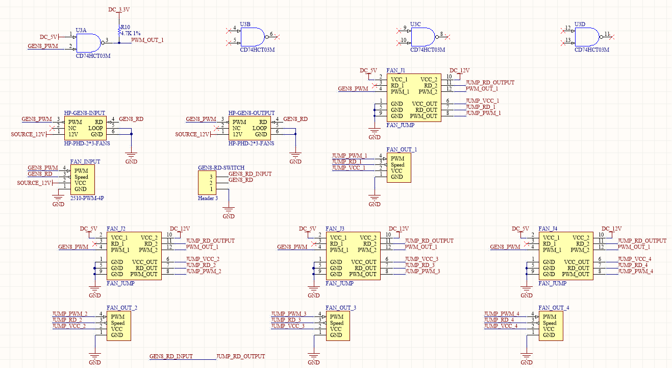Click the JUMP_RD_2 label at FAN_OUT_2
This screenshot has width=672, height=368.
pos(67,320)
